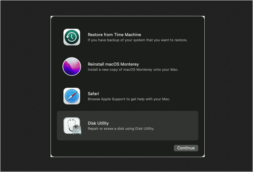253x172 pixels.
Task: Click 'Browse Apple Support to get help' description
Action: (x=129, y=99)
